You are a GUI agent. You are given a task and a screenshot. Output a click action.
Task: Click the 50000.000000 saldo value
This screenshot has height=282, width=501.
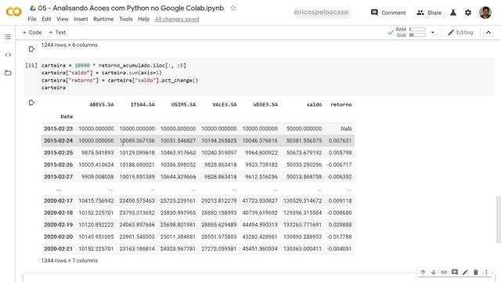point(304,128)
